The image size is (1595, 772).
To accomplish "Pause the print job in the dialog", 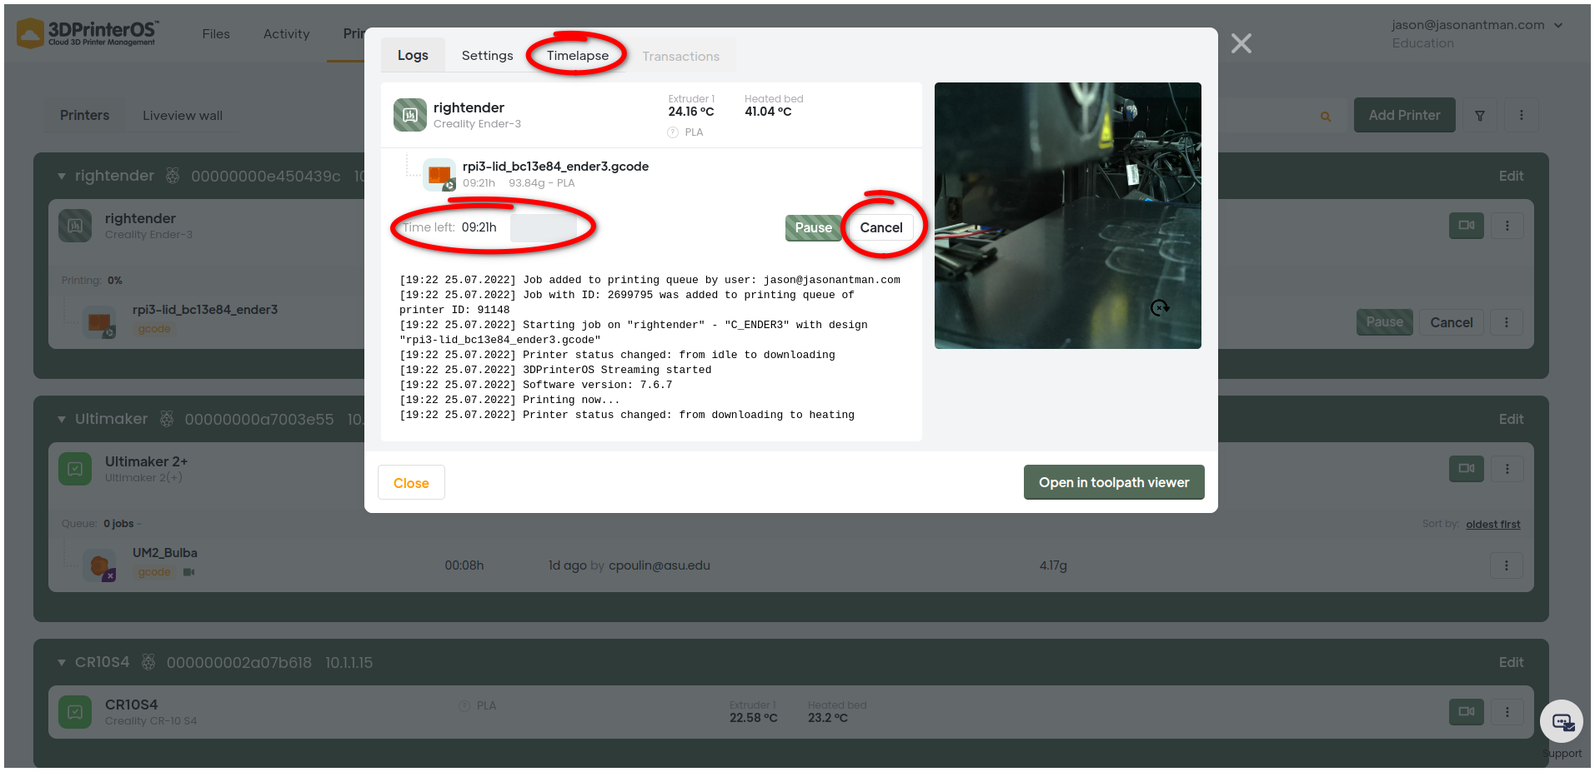I will tap(813, 227).
